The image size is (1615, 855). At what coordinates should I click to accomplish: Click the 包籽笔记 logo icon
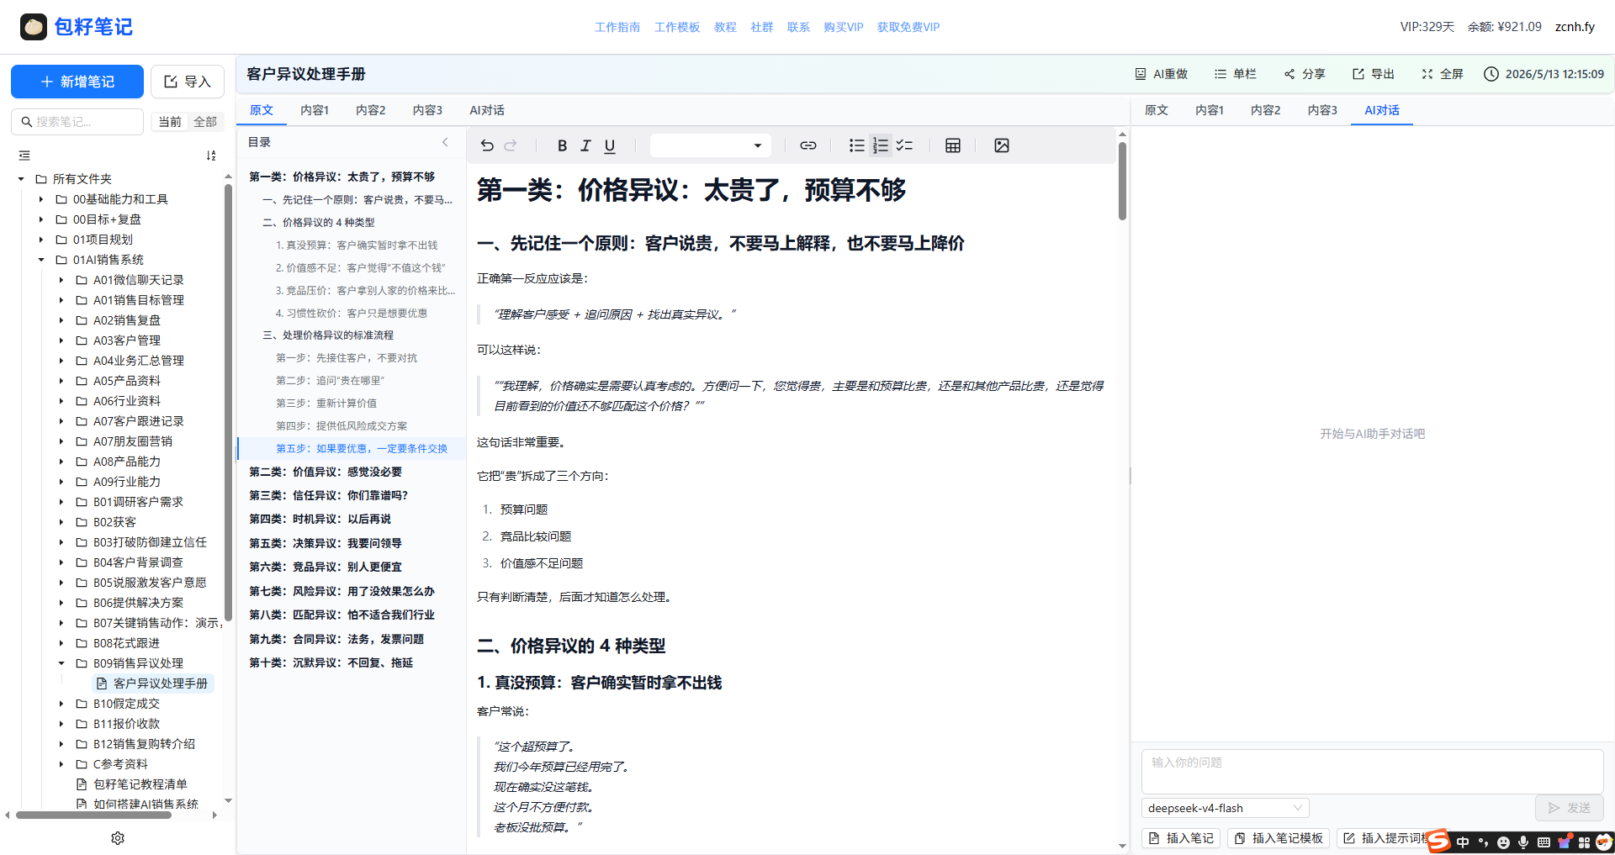(34, 27)
